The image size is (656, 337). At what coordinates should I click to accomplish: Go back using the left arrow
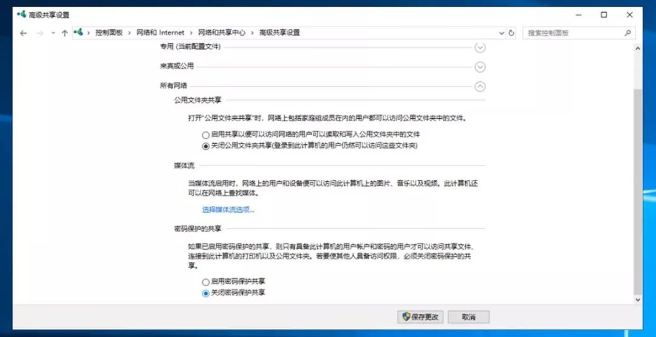[x=24, y=33]
